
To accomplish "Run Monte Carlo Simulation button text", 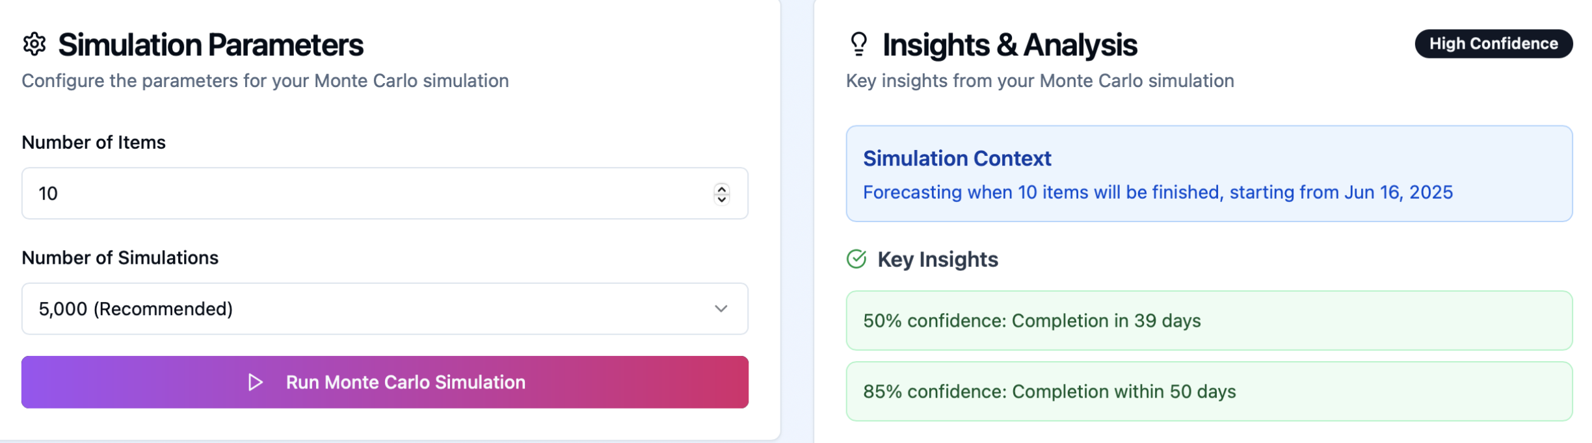I will (x=405, y=383).
